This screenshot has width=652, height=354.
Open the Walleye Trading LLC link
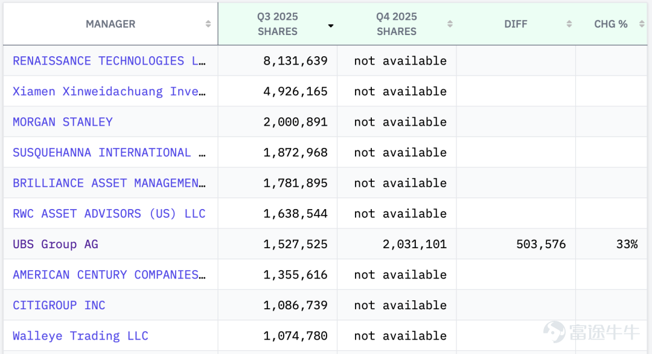pos(80,336)
